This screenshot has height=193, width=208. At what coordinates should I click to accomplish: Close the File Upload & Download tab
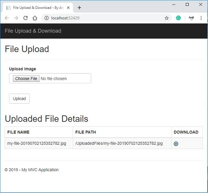[x=68, y=8]
